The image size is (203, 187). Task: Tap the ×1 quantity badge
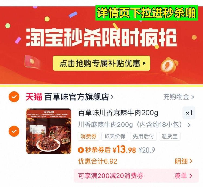[x=189, y=113]
